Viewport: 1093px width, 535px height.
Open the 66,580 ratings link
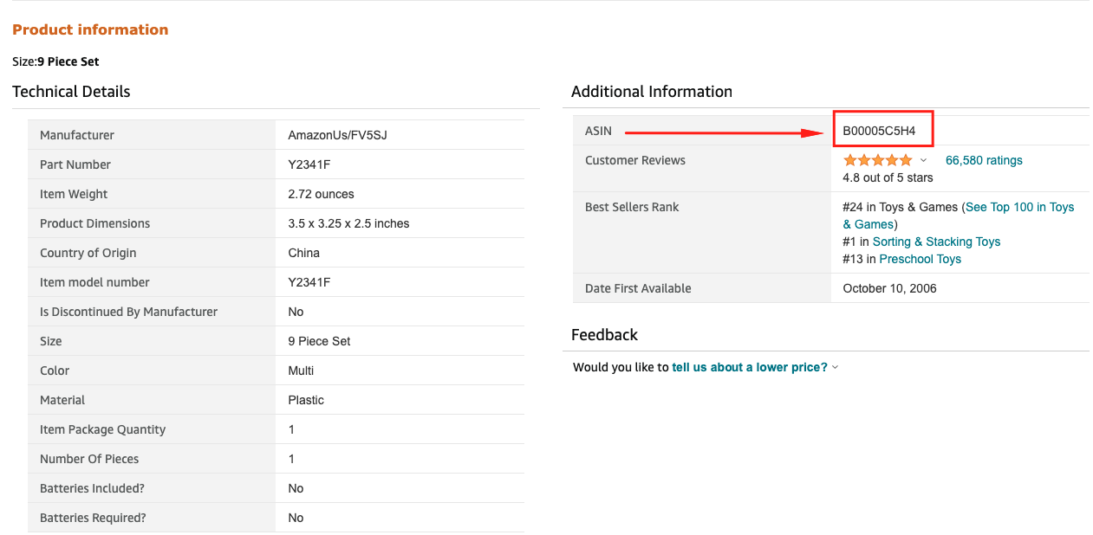pos(984,160)
